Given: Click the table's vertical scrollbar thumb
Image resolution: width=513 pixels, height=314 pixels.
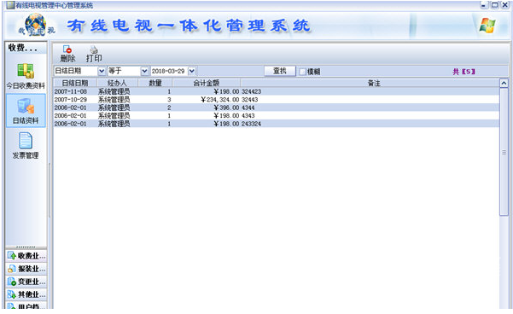Looking at the screenshot, I should [504, 151].
